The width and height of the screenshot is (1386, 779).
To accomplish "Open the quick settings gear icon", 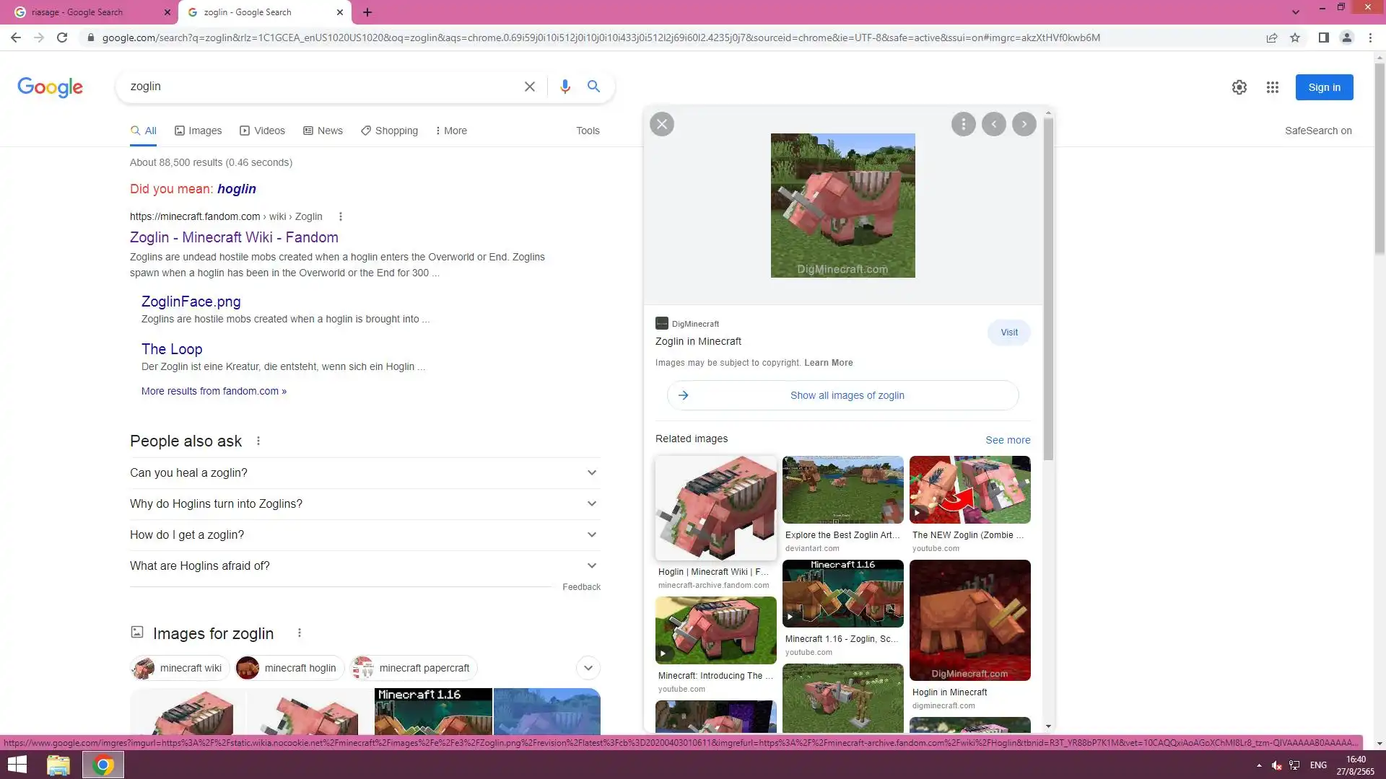I will point(1239,87).
